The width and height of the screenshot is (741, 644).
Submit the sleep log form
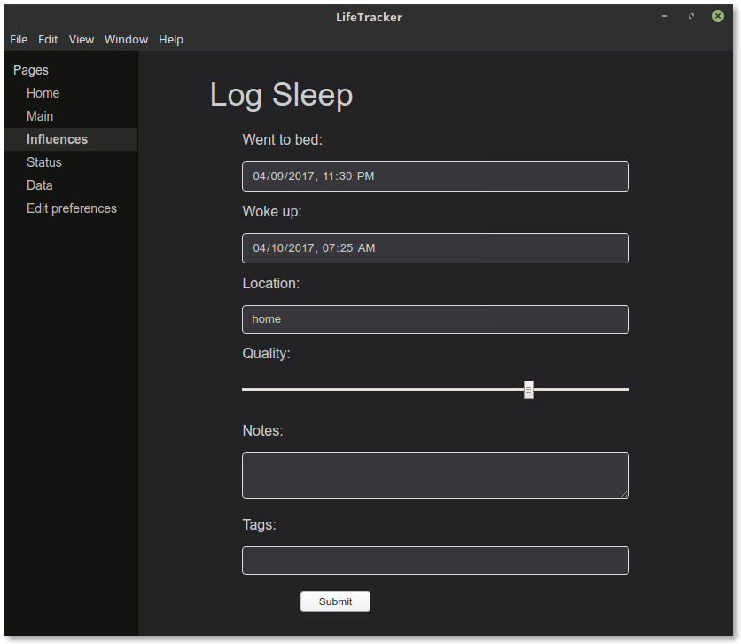coord(335,601)
